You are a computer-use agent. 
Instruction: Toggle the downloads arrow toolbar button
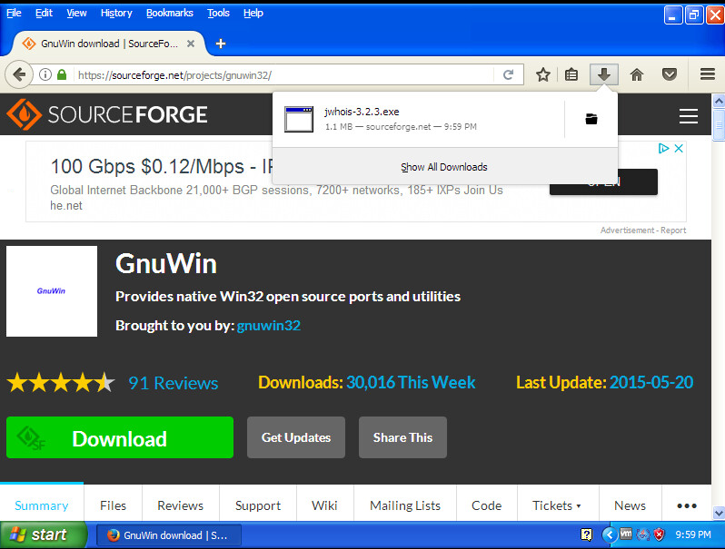click(604, 74)
